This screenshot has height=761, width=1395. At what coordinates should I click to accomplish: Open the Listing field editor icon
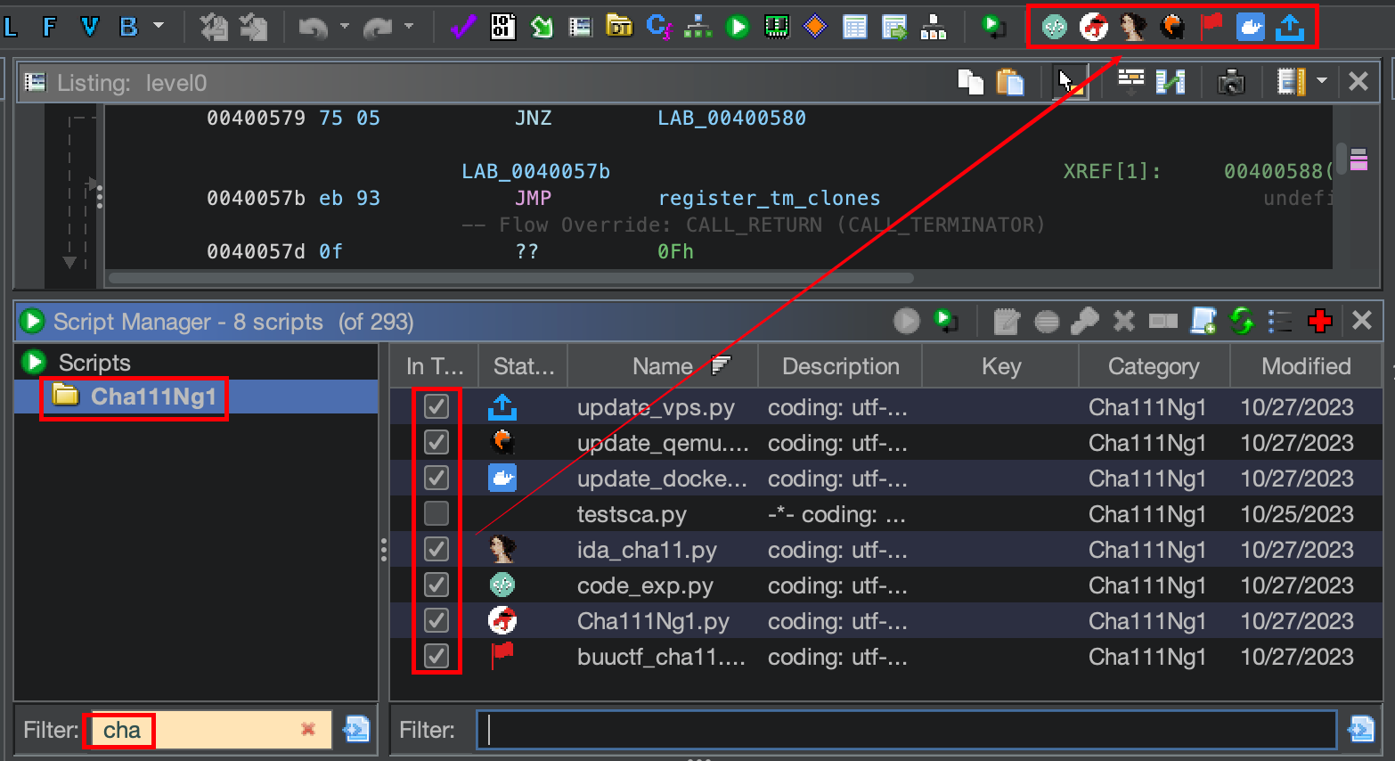click(1131, 82)
